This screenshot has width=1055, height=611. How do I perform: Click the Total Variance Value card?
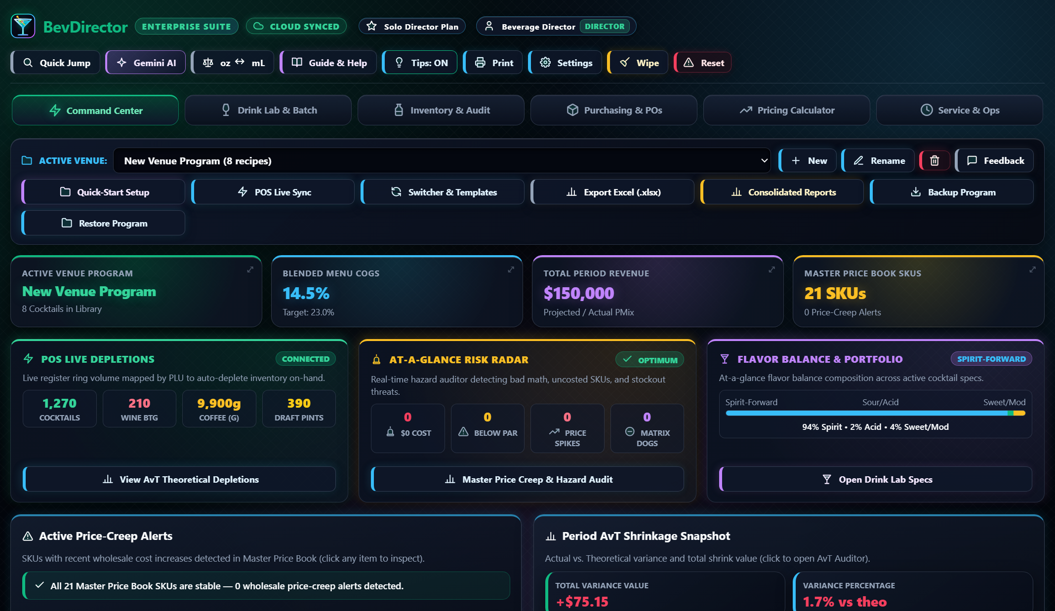pos(665,592)
